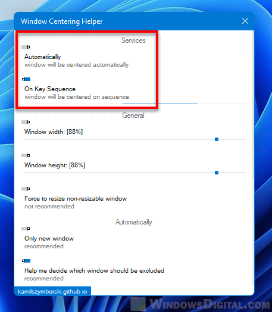Click the 'Only new window' label
272x312 pixels.
click(49, 238)
